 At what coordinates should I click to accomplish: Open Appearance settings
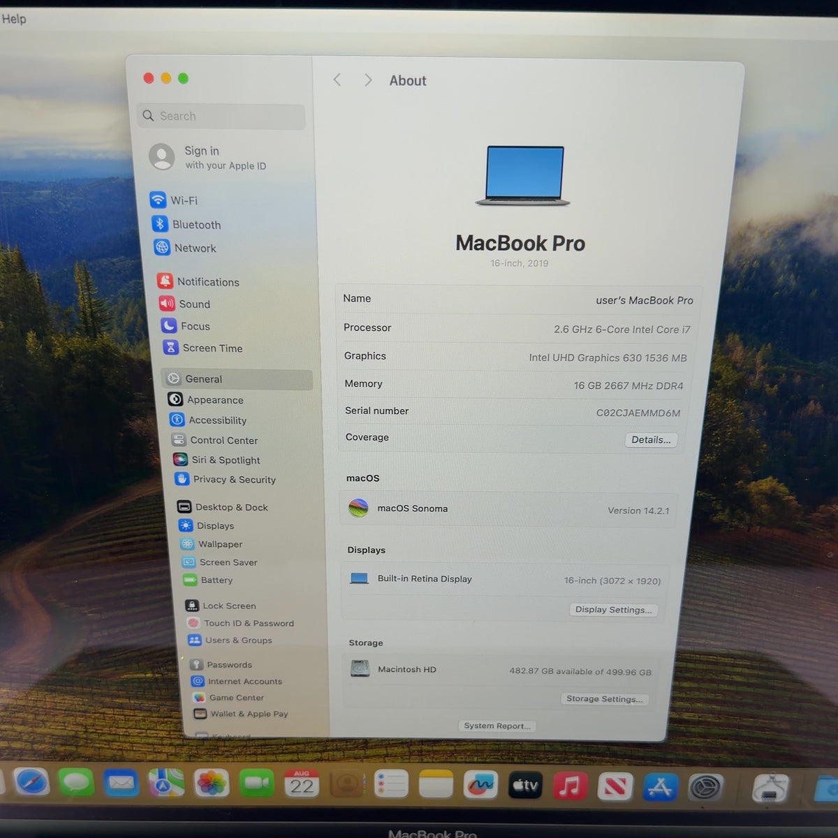[x=206, y=399]
